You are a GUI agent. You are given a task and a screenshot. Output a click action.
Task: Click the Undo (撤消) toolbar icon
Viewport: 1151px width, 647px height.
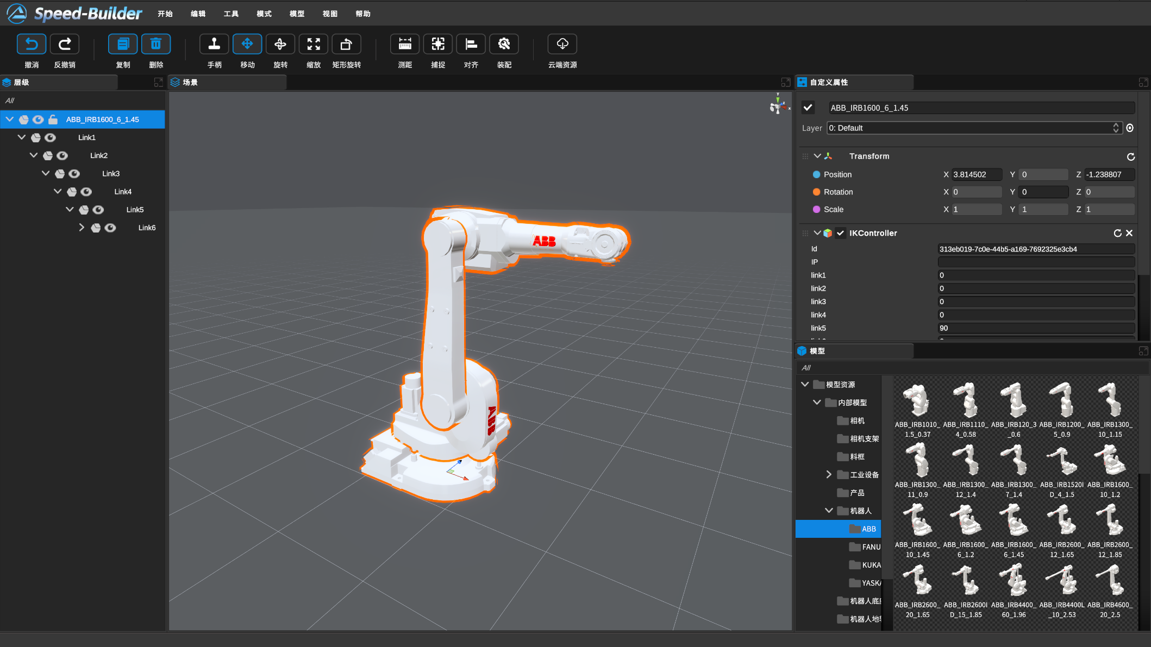32,44
